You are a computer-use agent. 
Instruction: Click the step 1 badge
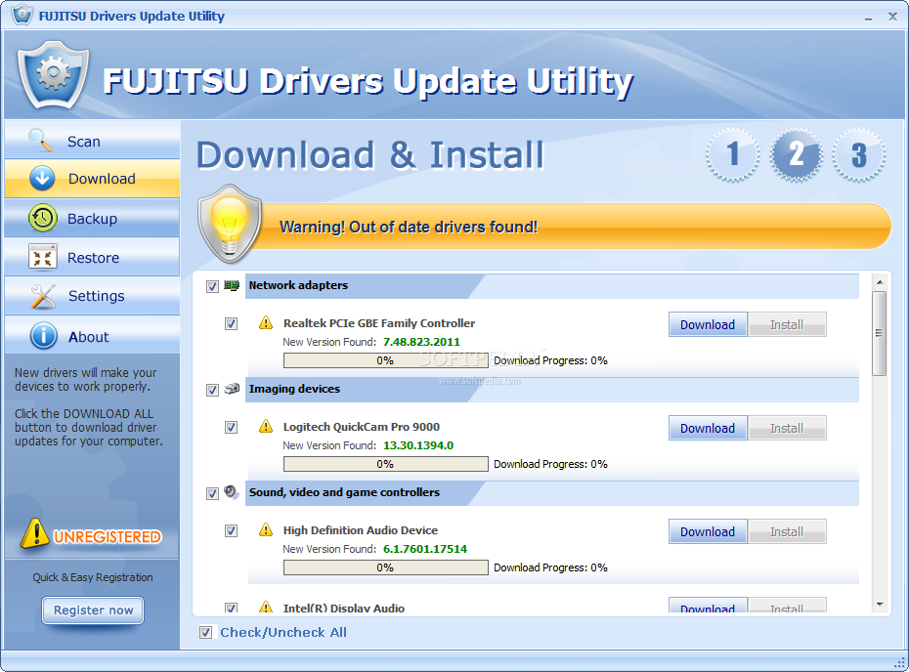click(x=733, y=154)
